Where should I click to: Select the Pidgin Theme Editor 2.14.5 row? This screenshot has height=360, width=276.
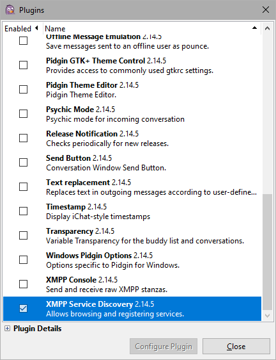(x=132, y=90)
